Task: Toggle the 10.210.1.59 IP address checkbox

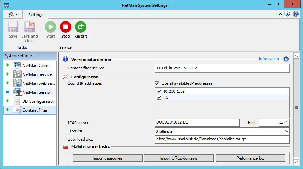Action: [159, 91]
